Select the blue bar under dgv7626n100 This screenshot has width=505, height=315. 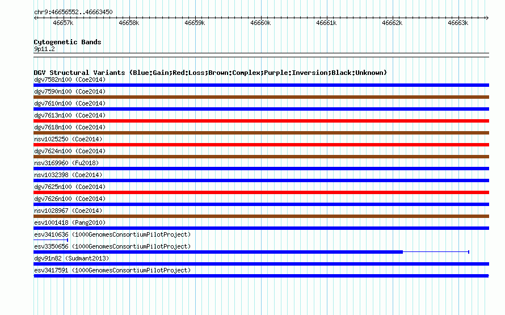point(261,204)
